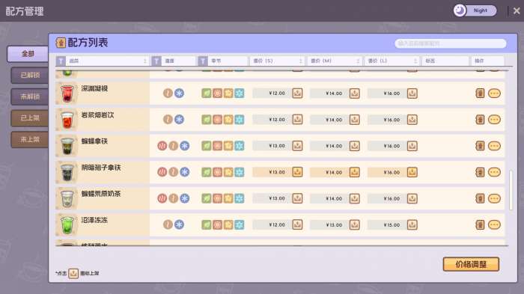Image resolution: width=524 pixels, height=294 pixels.
Task: Select the ¥14.00 medium price of 岩浆熔岩饮
Action: [334, 120]
